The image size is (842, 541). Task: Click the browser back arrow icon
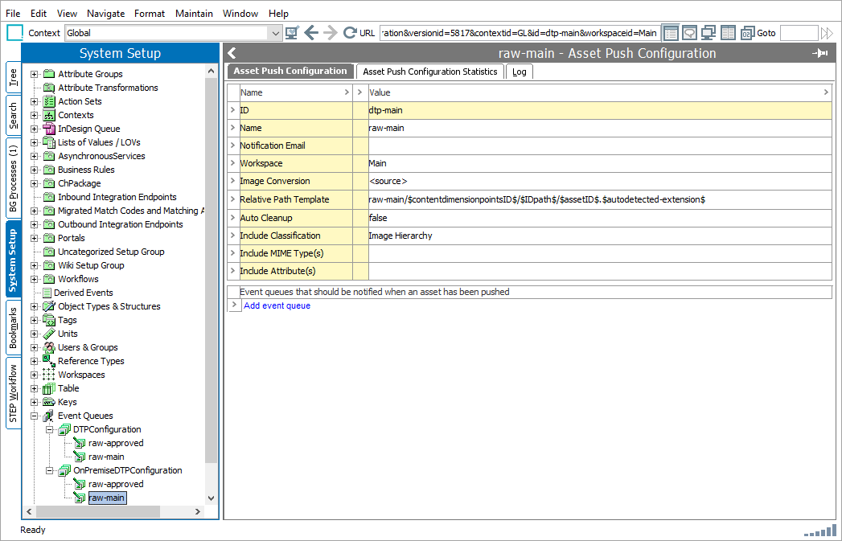click(311, 33)
